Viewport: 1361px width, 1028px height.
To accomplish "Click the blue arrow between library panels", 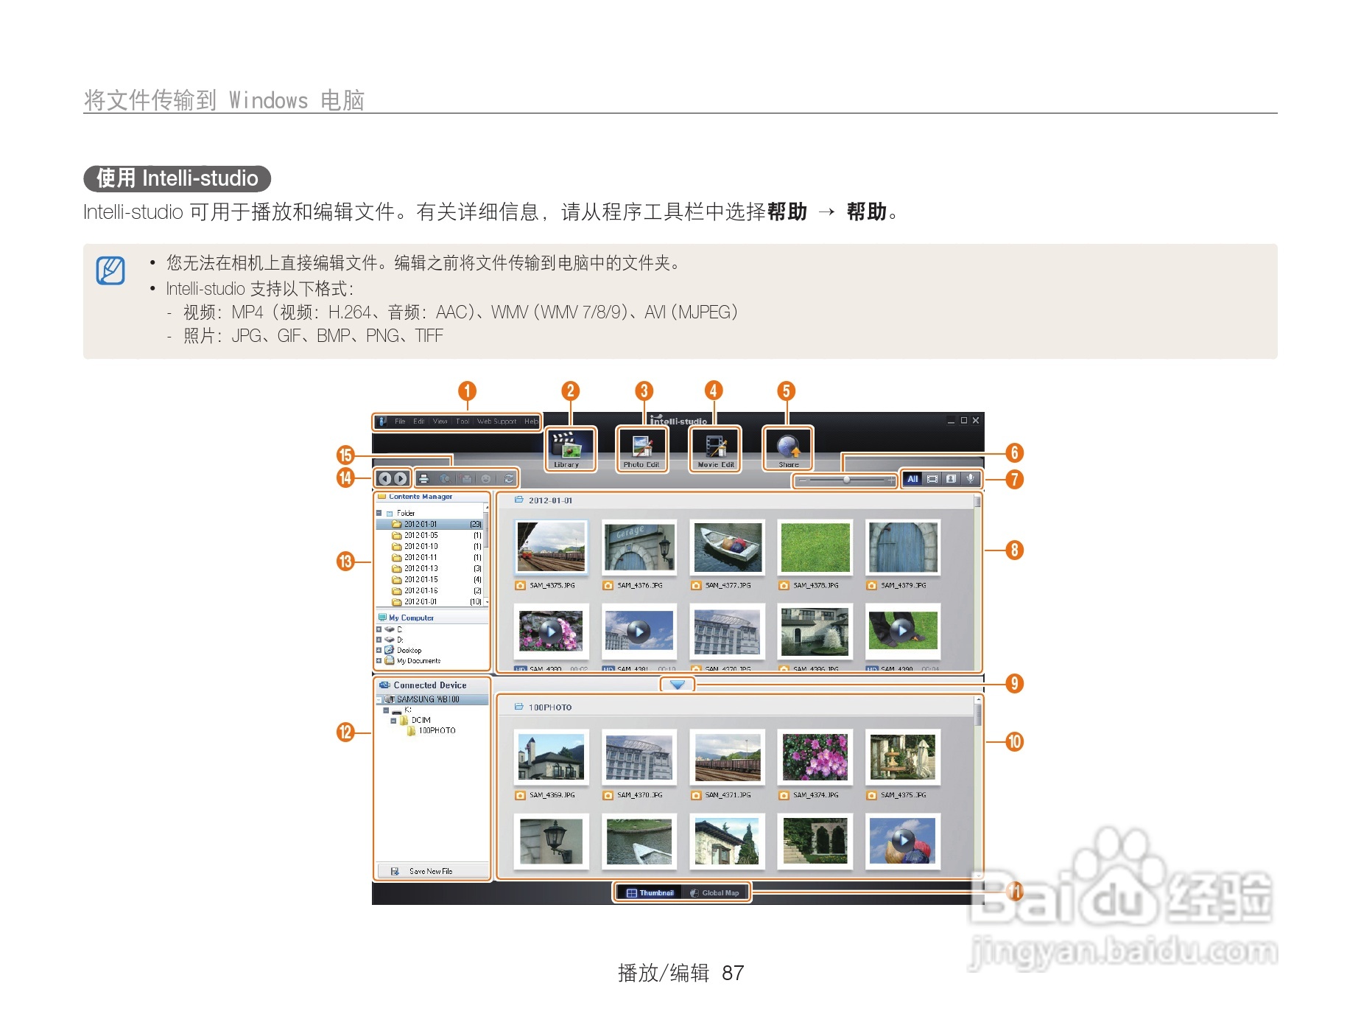I will (x=678, y=685).
